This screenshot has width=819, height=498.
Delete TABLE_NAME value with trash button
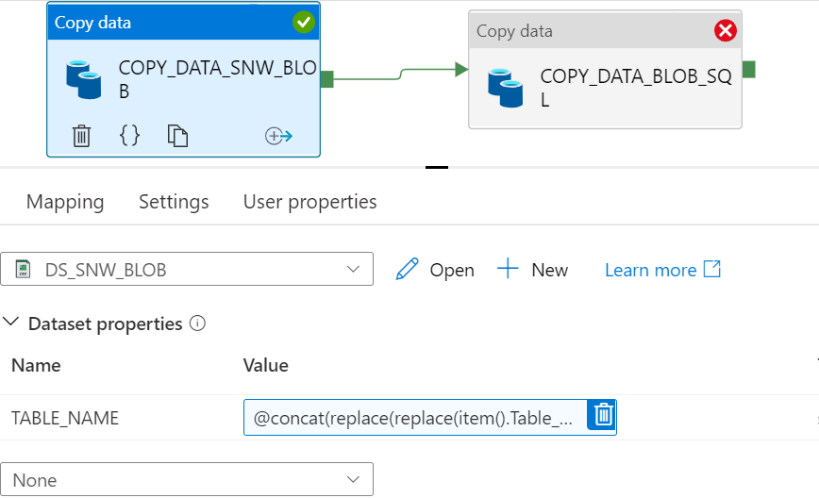point(602,415)
